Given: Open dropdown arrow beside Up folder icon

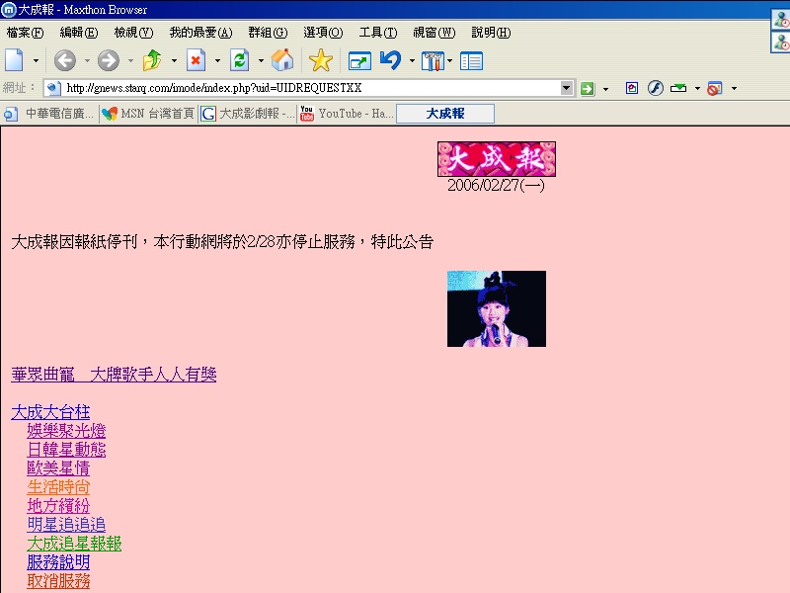Looking at the screenshot, I should tap(174, 61).
